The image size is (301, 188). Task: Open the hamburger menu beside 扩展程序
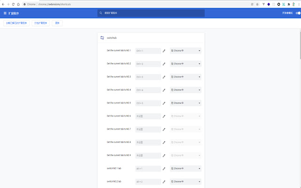pos(5,13)
